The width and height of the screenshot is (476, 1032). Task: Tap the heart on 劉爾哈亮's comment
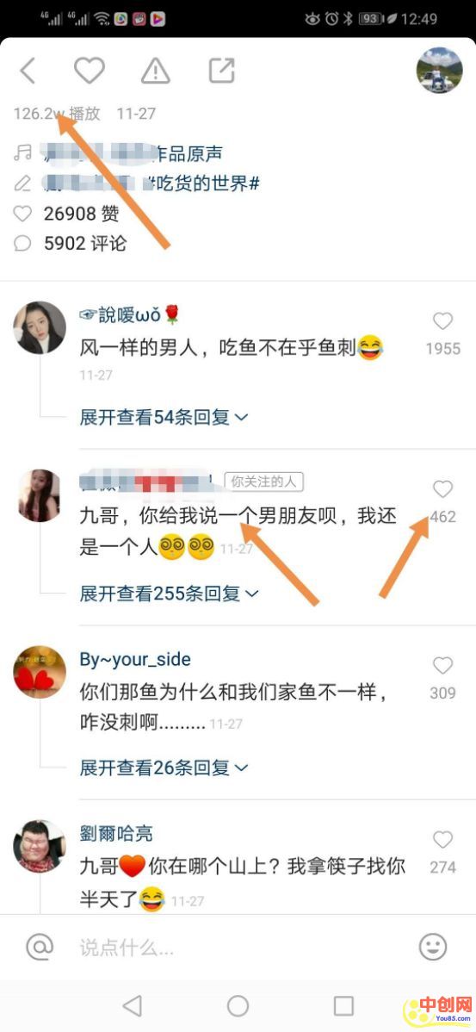point(443,839)
